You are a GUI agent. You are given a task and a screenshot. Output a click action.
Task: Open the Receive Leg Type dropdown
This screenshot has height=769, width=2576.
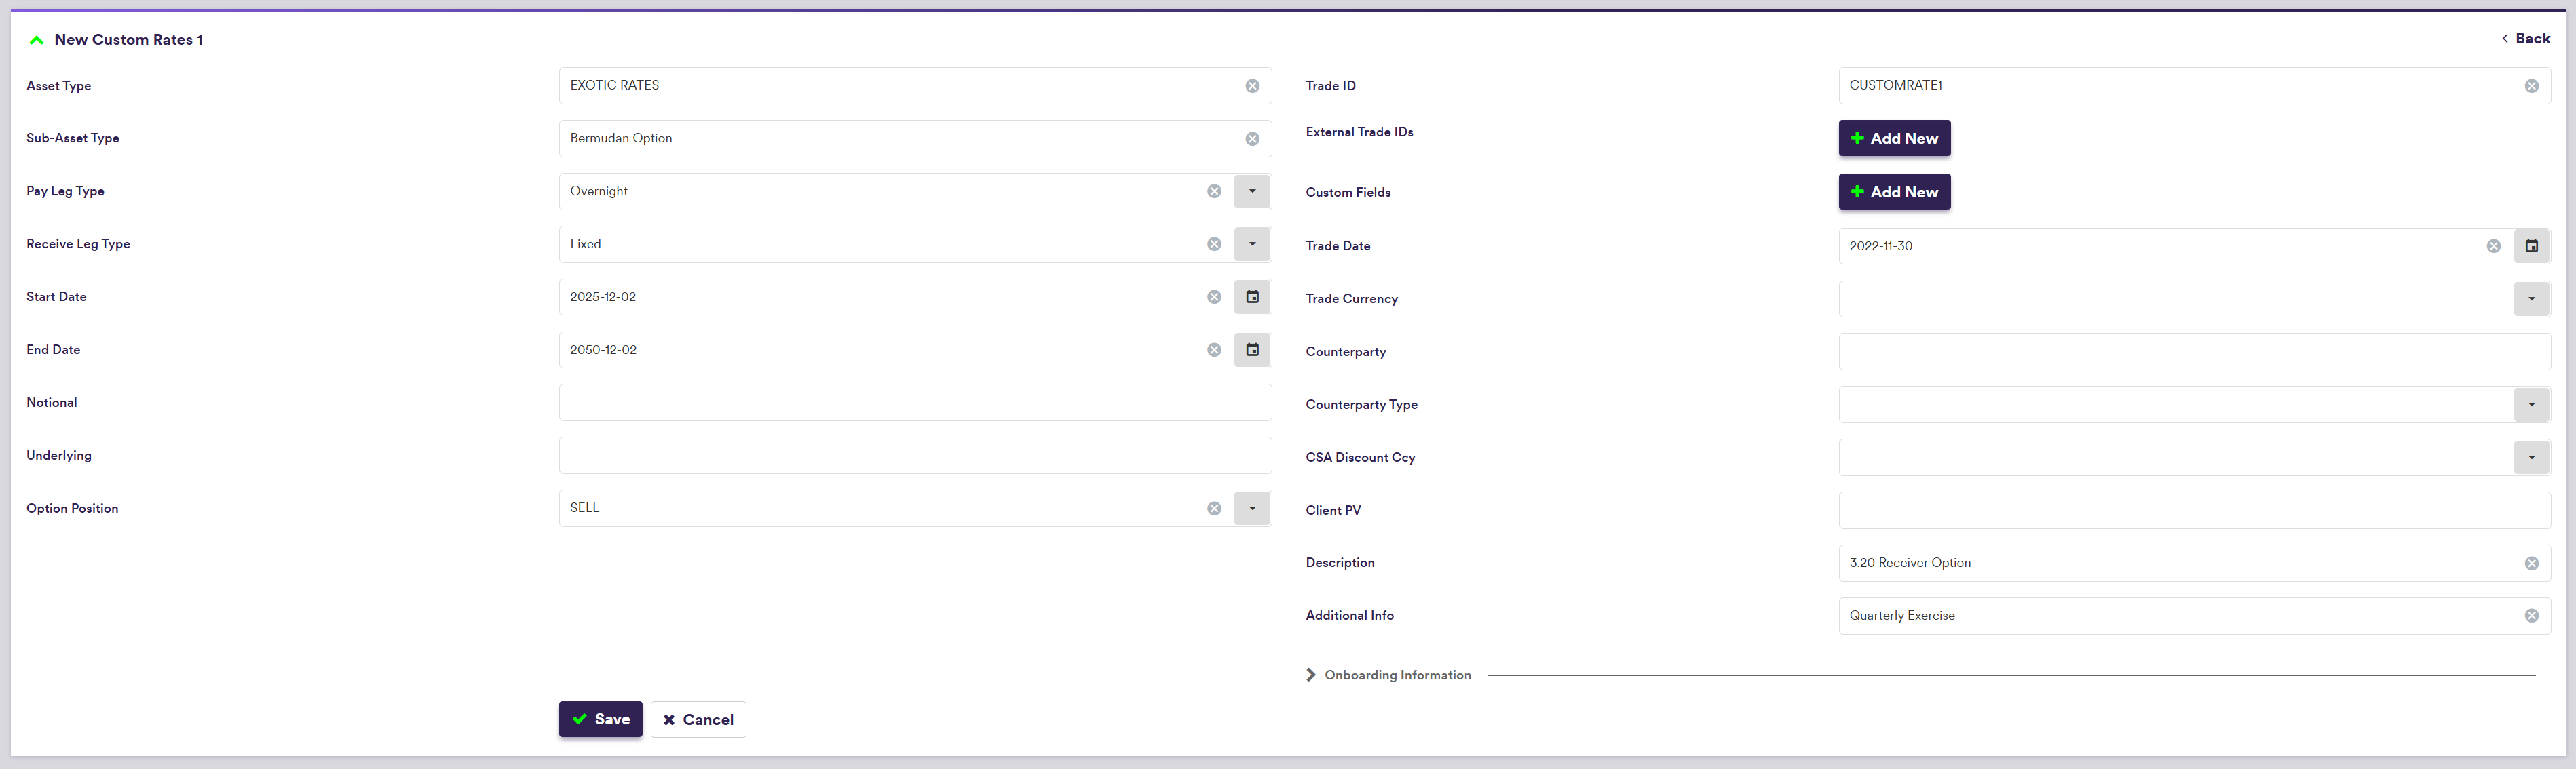point(1252,243)
